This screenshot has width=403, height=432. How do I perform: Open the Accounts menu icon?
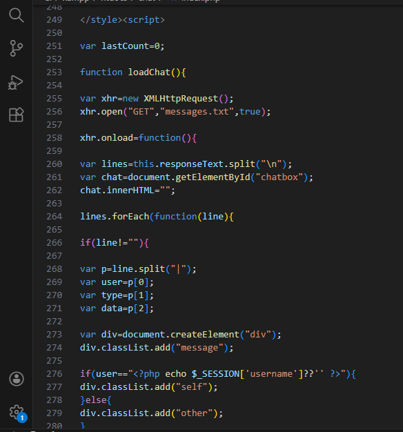pyautogui.click(x=17, y=379)
